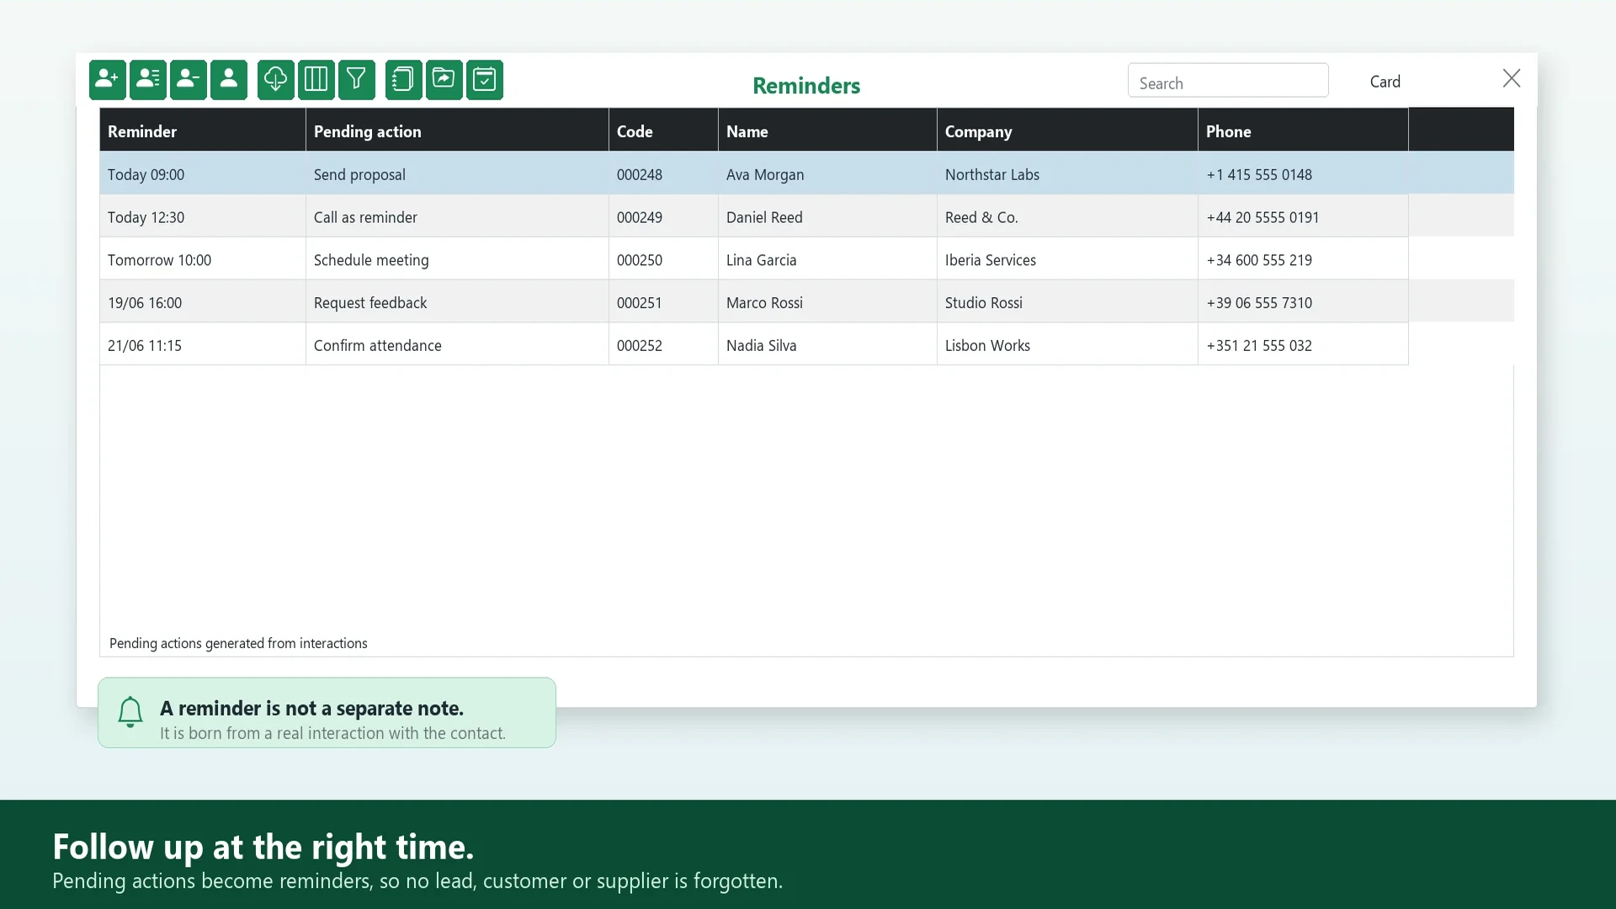
Task: Click the funnel filter icon
Action: point(357,80)
